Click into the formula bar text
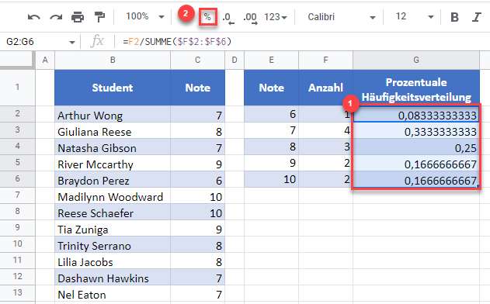The height and width of the screenshot is (304, 490). click(177, 42)
